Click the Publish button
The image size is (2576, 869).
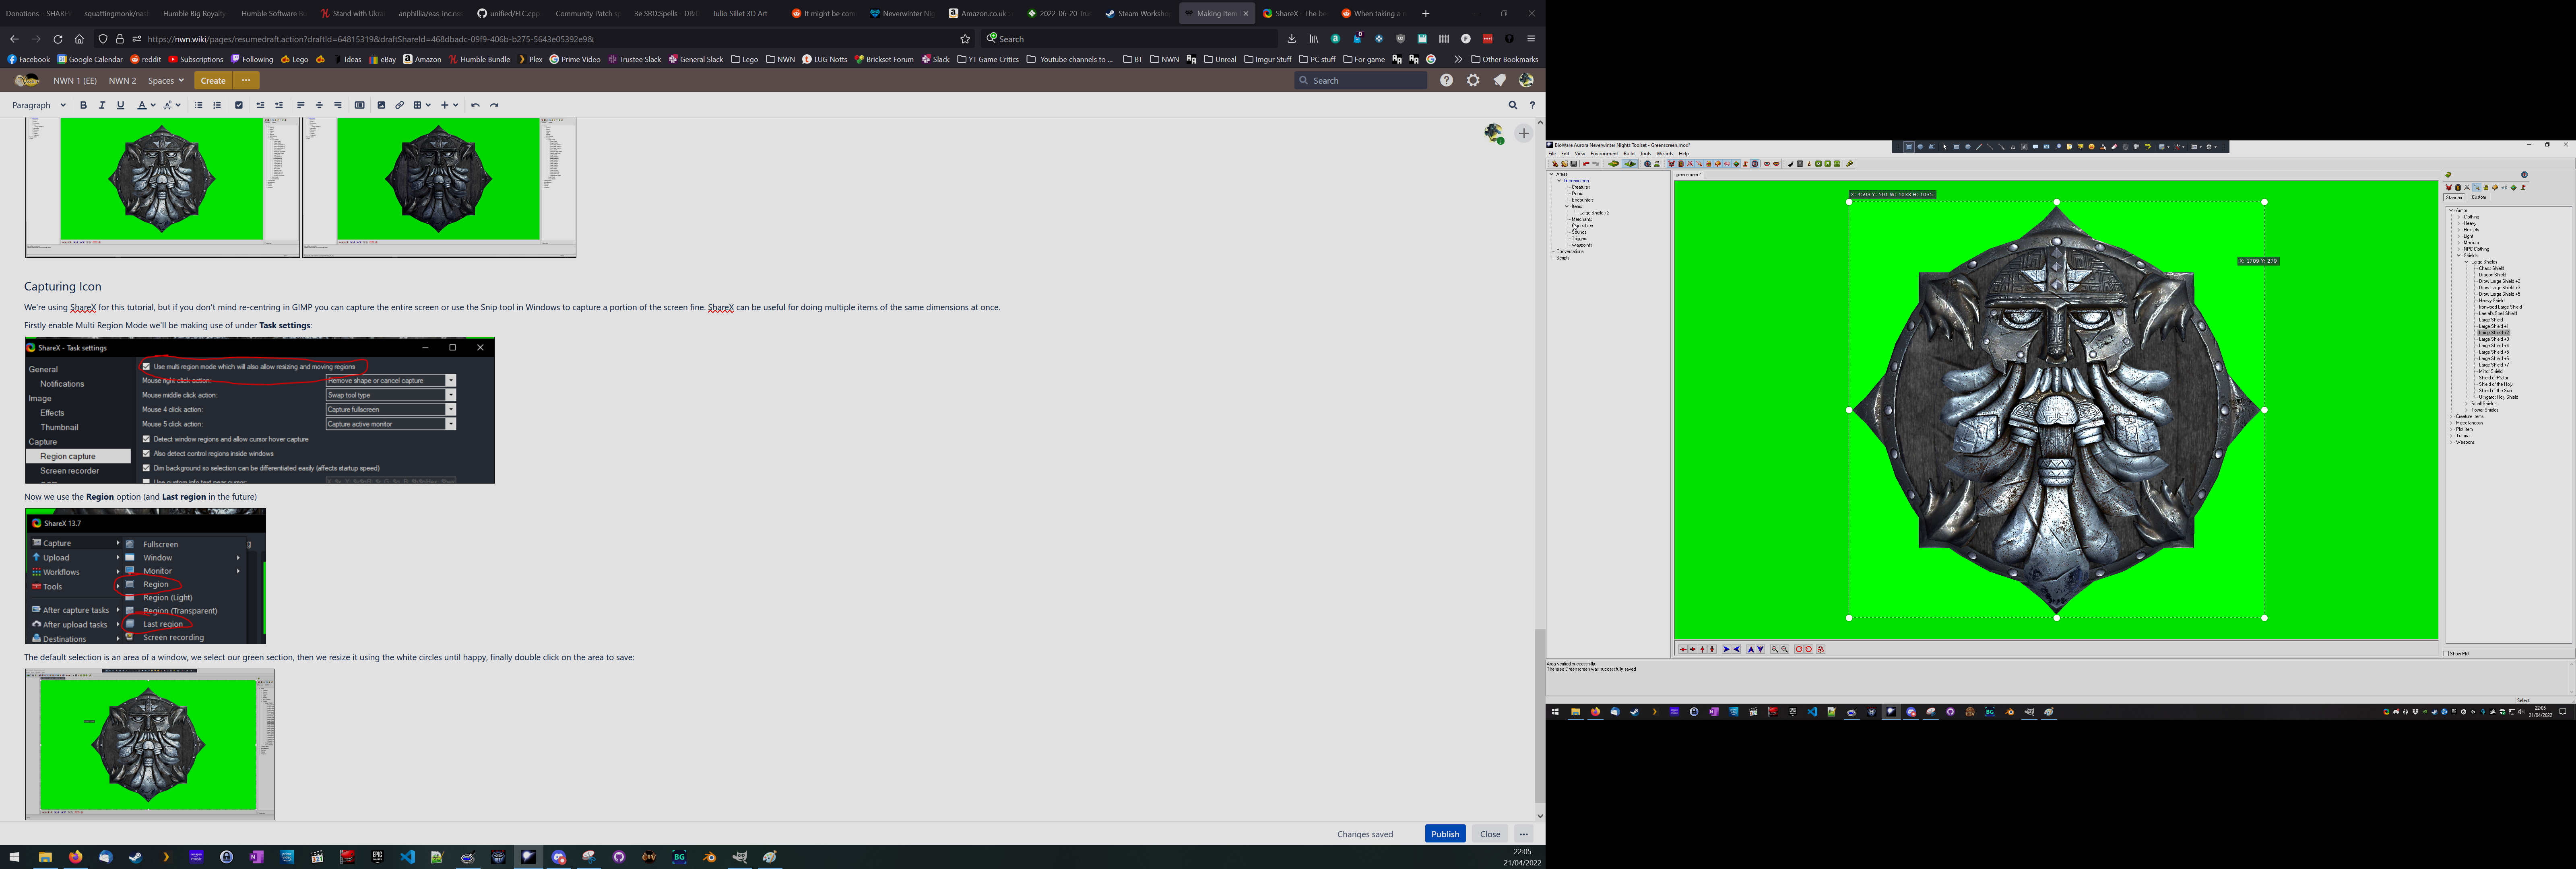[x=1445, y=834]
